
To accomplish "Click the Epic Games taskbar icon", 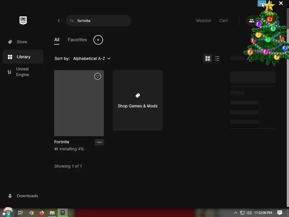I will [63, 213].
